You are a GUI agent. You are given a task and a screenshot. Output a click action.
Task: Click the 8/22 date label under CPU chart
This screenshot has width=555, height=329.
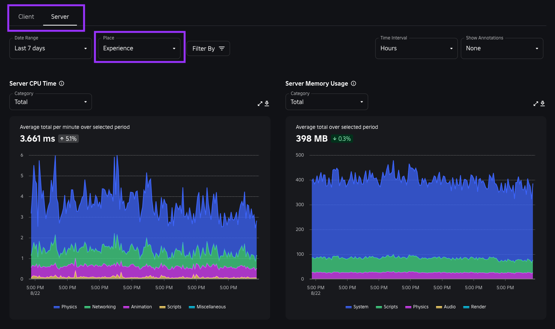click(x=35, y=293)
